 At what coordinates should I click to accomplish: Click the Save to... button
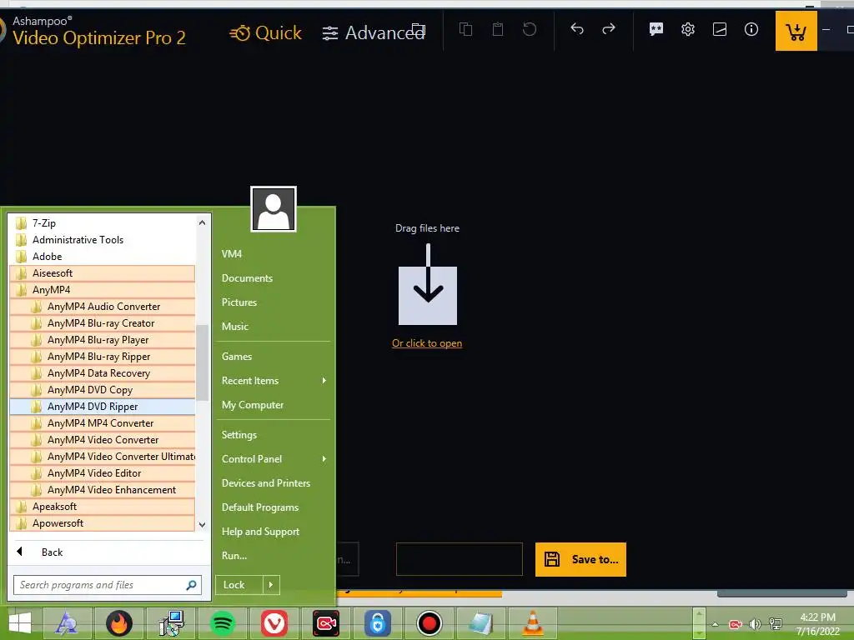click(580, 559)
